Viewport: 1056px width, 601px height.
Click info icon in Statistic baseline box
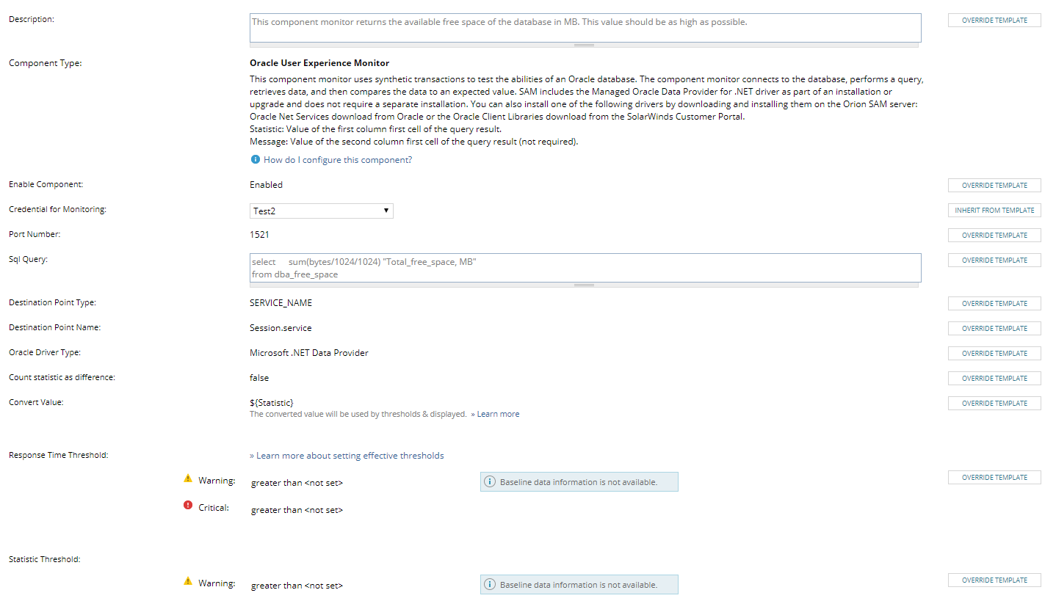pyautogui.click(x=490, y=584)
